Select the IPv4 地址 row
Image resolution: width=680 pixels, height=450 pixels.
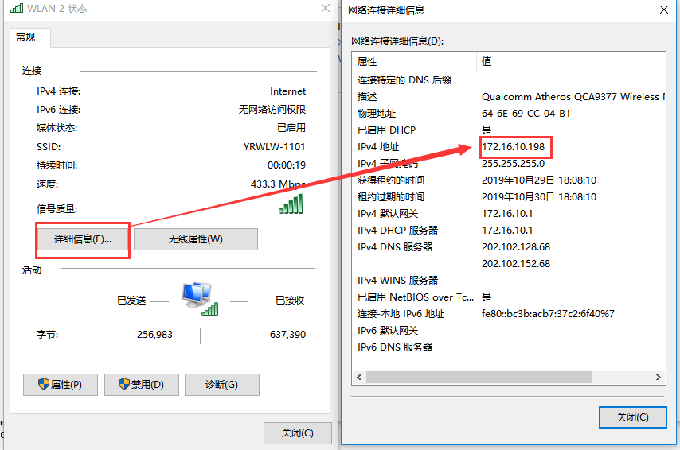click(378, 147)
